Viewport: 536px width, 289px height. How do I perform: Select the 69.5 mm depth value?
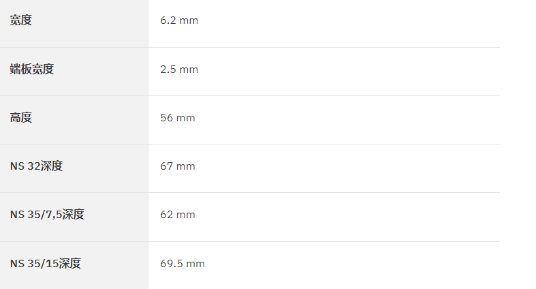183,264
